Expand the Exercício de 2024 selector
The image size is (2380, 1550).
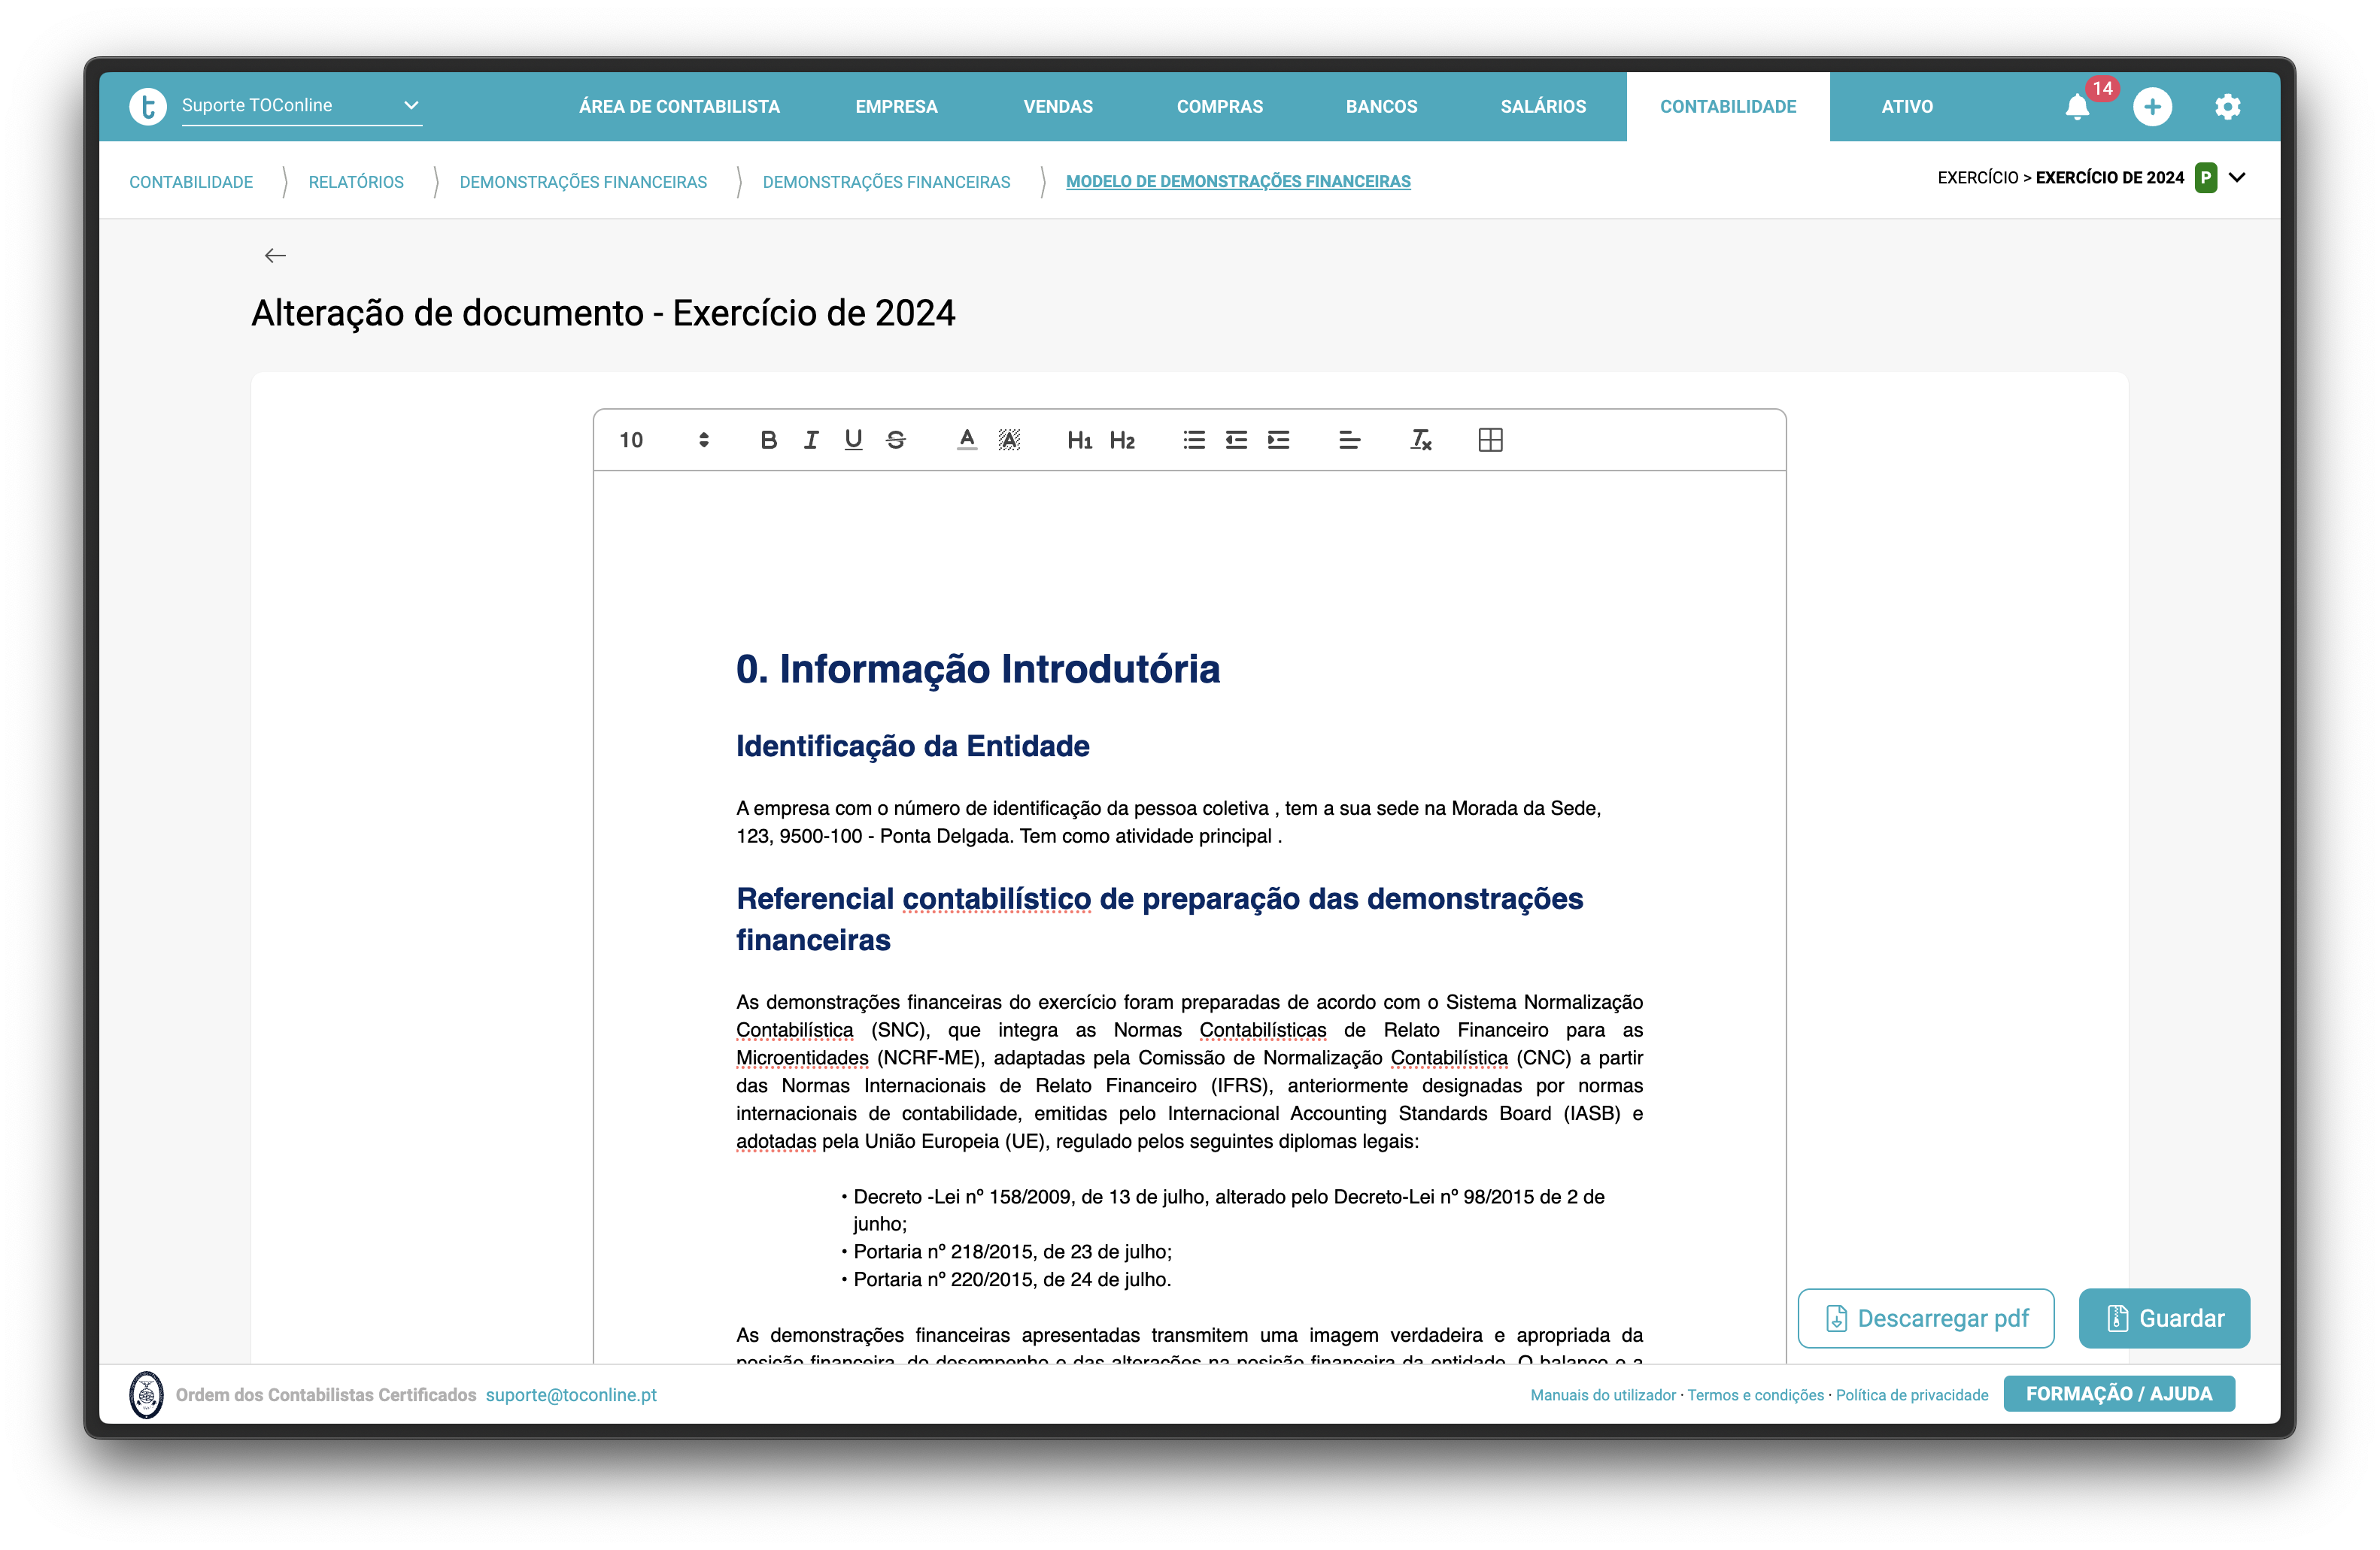(x=2237, y=178)
